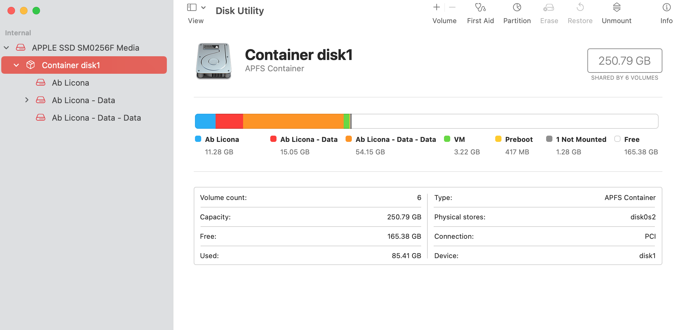The image size is (678, 330).
Task: Click the blue Ab Licona usage bar segment
Action: coord(205,121)
